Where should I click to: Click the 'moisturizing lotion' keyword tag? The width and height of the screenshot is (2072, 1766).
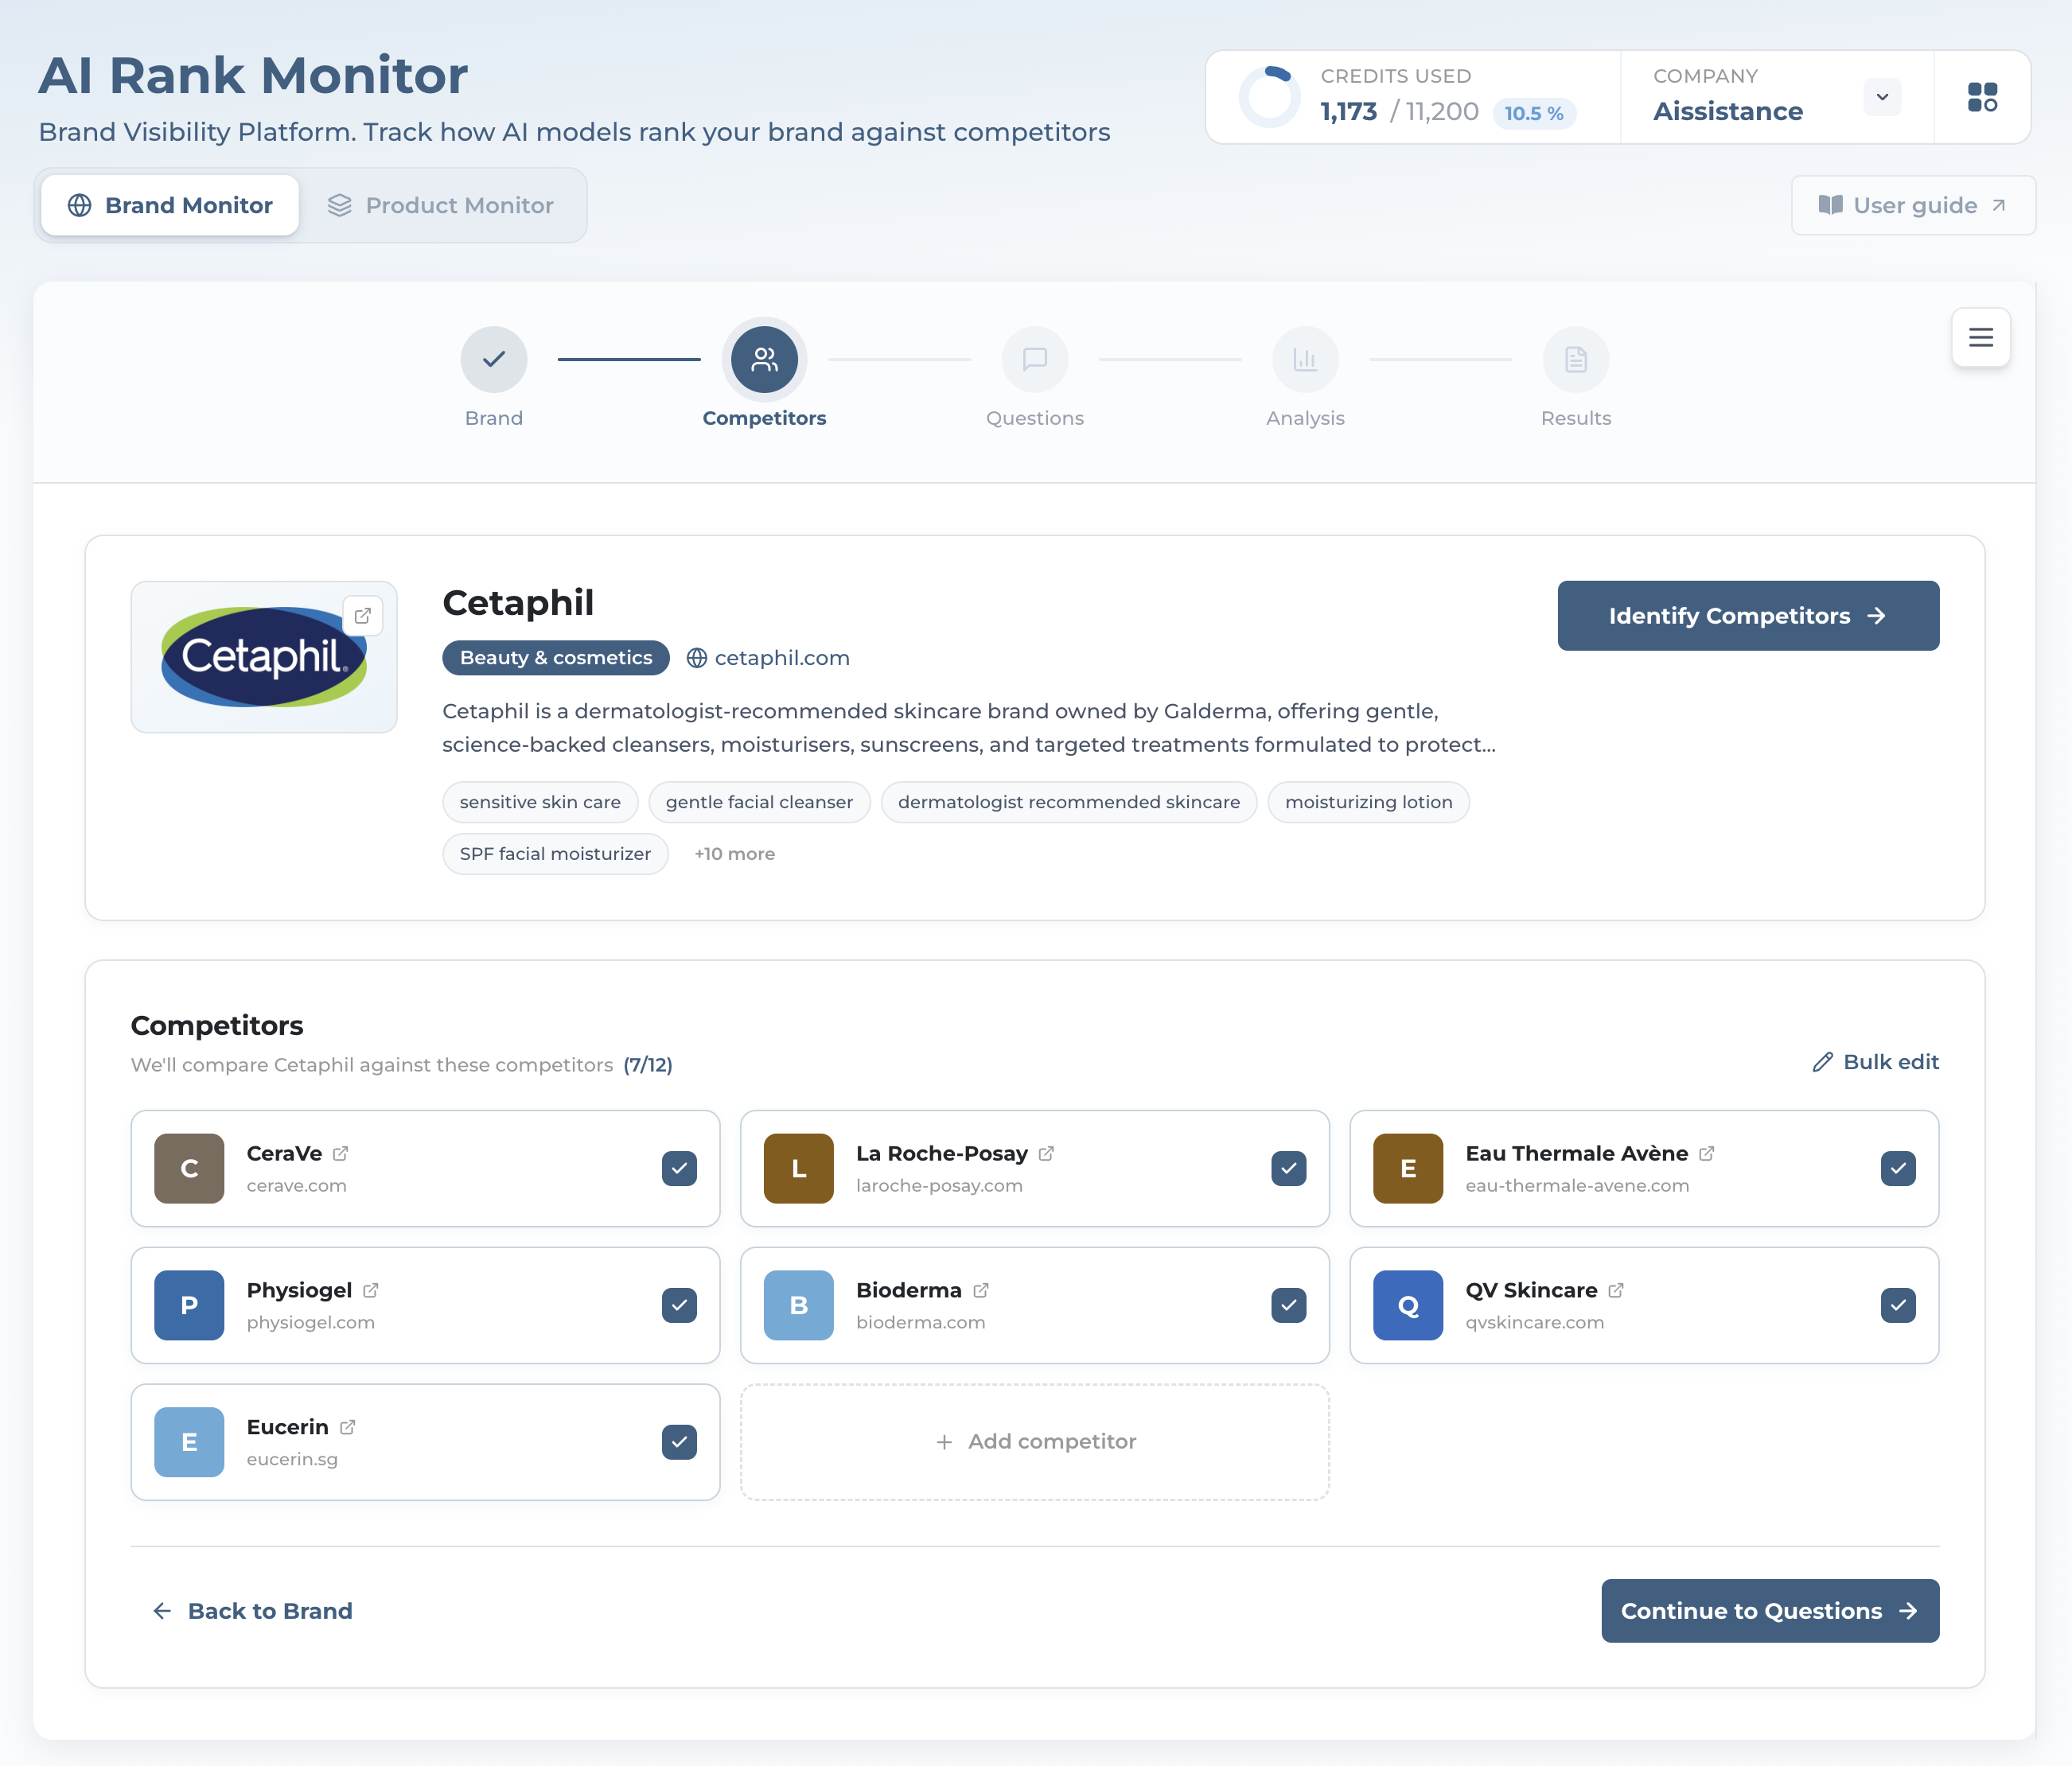tap(1368, 802)
